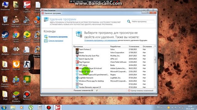Click the scrollbar down arrow in list
This screenshot has height=110, width=197.
tap(155, 87)
